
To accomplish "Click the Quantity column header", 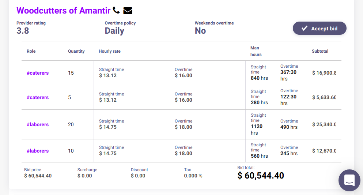I will pyautogui.click(x=76, y=51).
